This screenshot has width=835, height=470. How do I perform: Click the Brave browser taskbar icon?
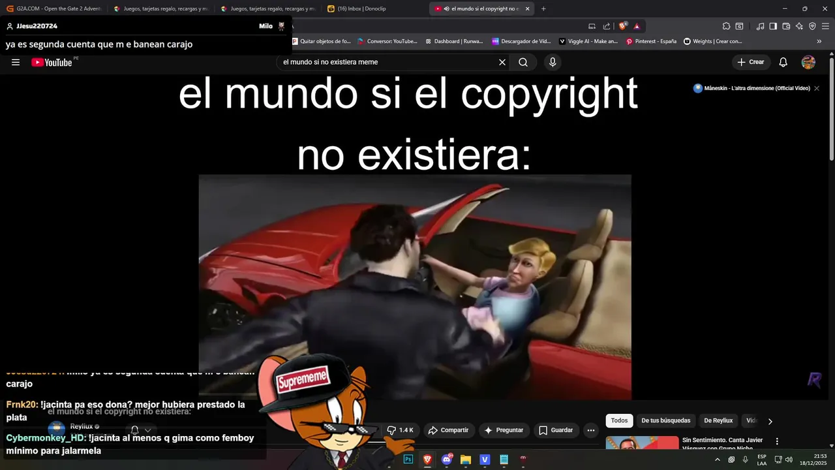tap(427, 460)
